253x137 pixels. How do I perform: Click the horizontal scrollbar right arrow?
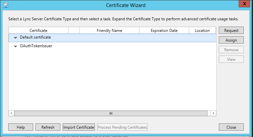click(214, 113)
